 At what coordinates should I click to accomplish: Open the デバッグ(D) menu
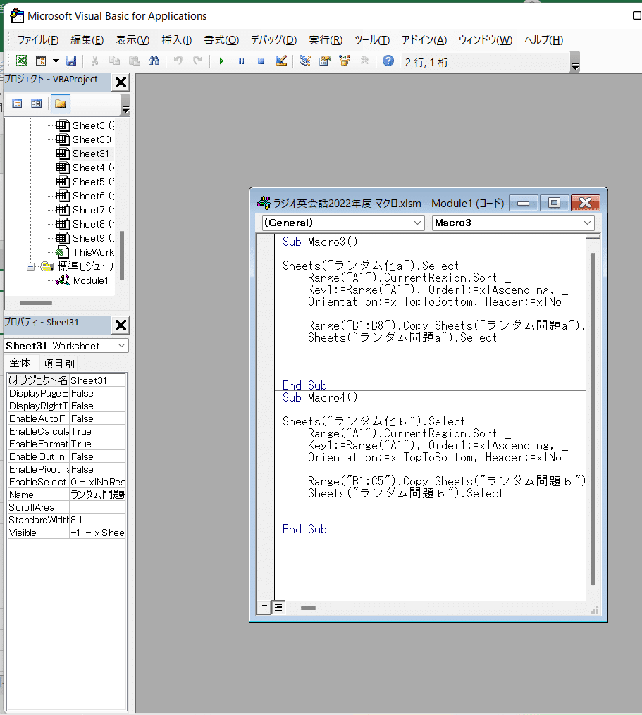(273, 40)
